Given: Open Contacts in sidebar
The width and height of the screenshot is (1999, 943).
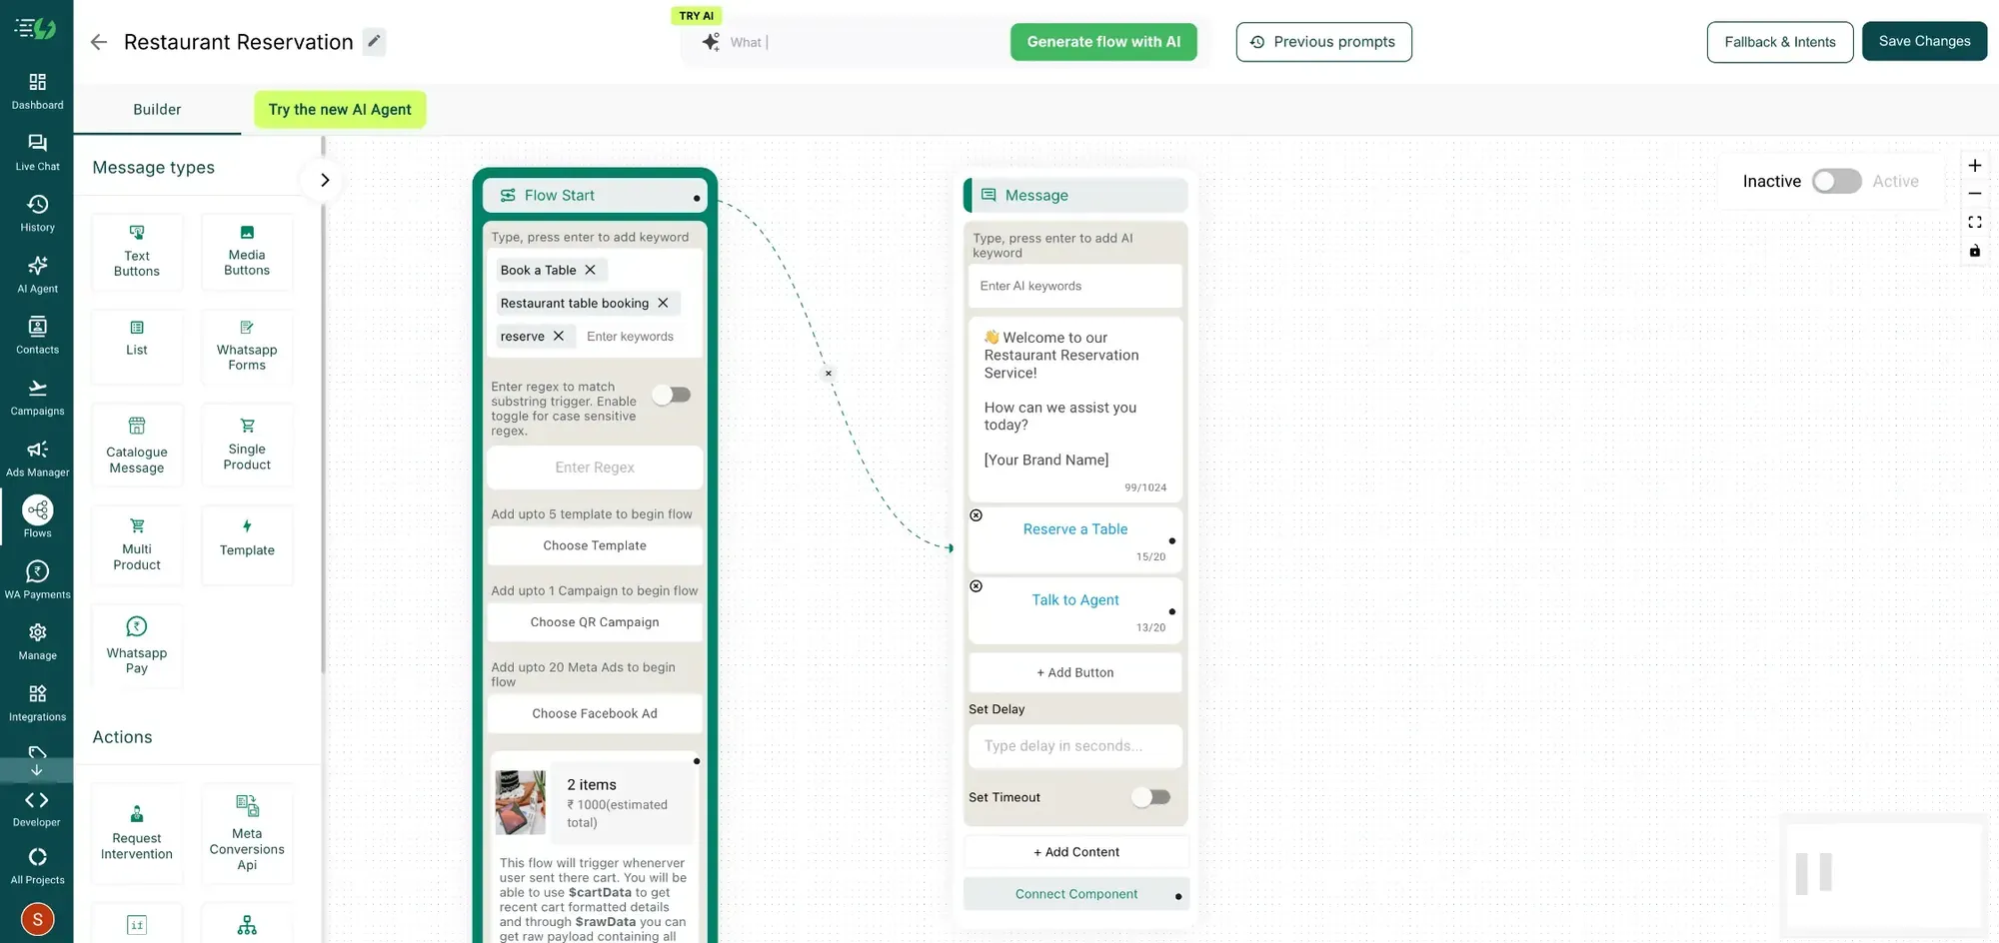Looking at the screenshot, I should click(x=37, y=336).
